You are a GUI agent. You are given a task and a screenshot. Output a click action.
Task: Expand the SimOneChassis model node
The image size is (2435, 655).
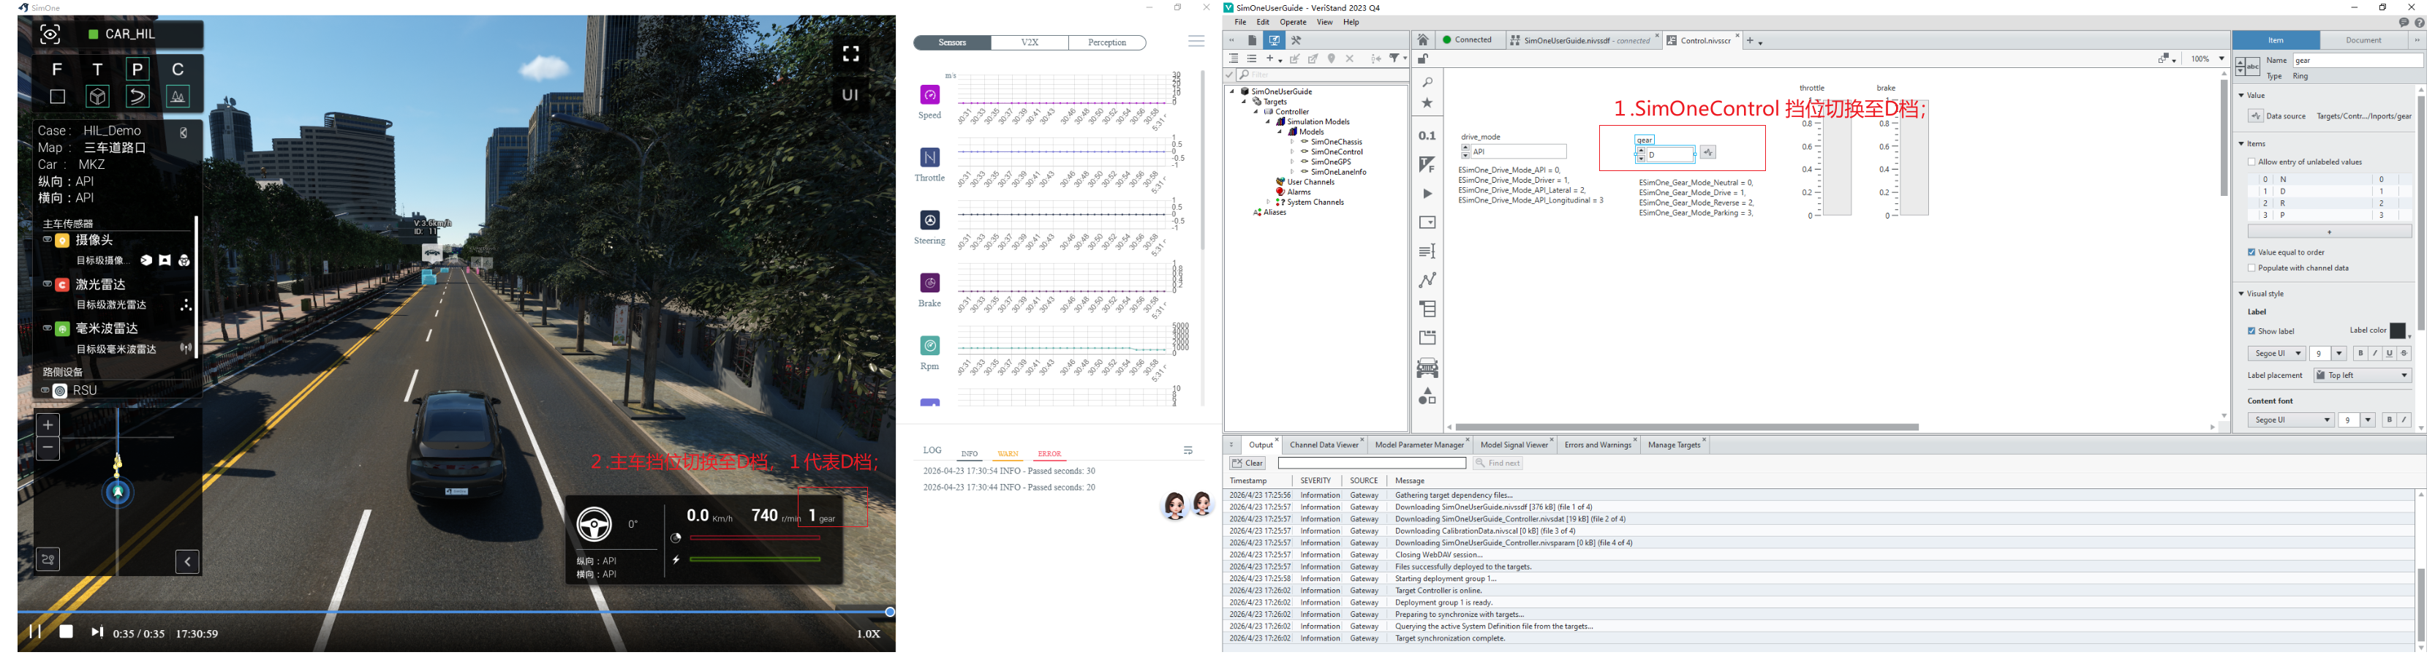[1292, 142]
